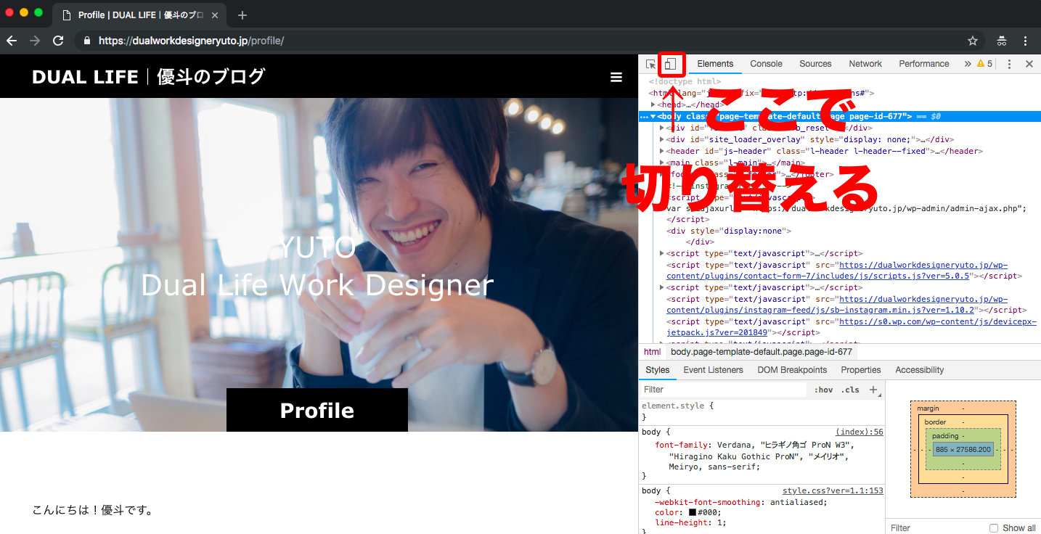This screenshot has height=534, width=1041.
Task: Expand script node above instagram-feed script
Action: click(661, 288)
